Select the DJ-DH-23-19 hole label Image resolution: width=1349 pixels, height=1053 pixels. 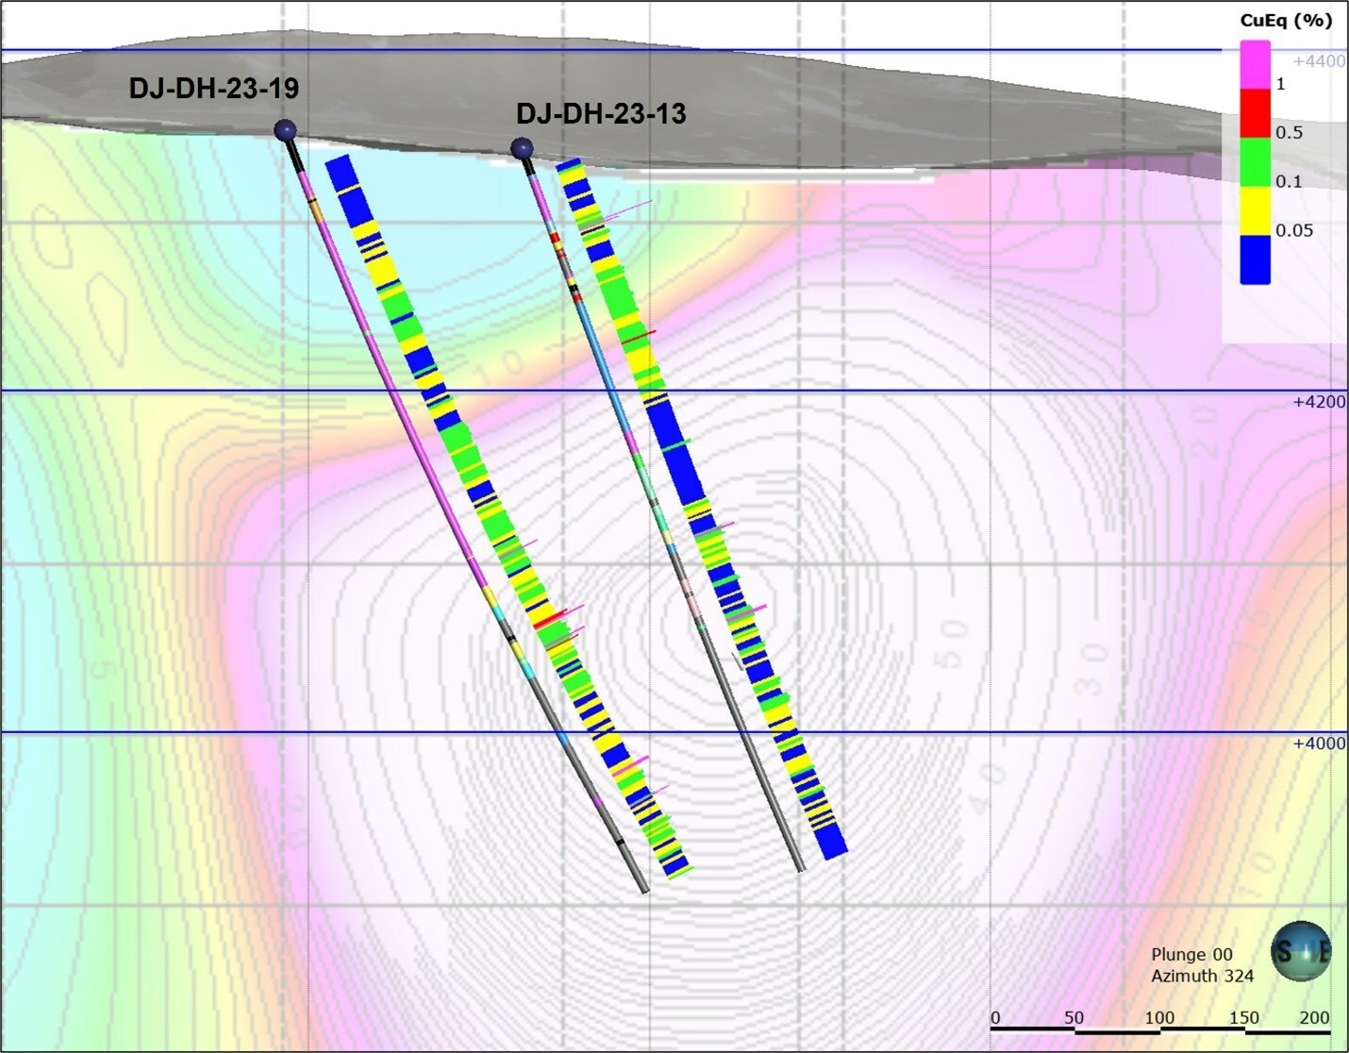tap(214, 89)
